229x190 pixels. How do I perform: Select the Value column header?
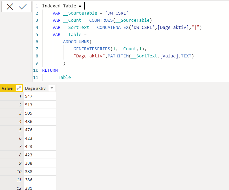7,88
